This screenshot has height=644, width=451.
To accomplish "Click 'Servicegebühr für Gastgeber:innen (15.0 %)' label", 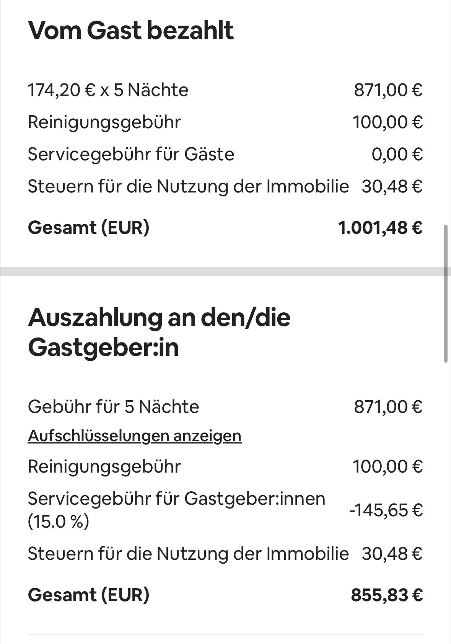I will coord(176,510).
